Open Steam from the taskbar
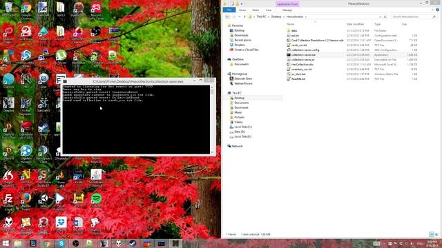 [133, 243]
